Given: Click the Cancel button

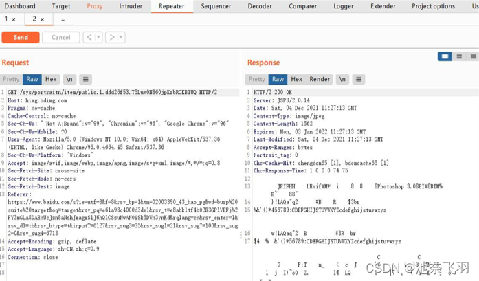Looking at the screenshot, I should [60, 37].
